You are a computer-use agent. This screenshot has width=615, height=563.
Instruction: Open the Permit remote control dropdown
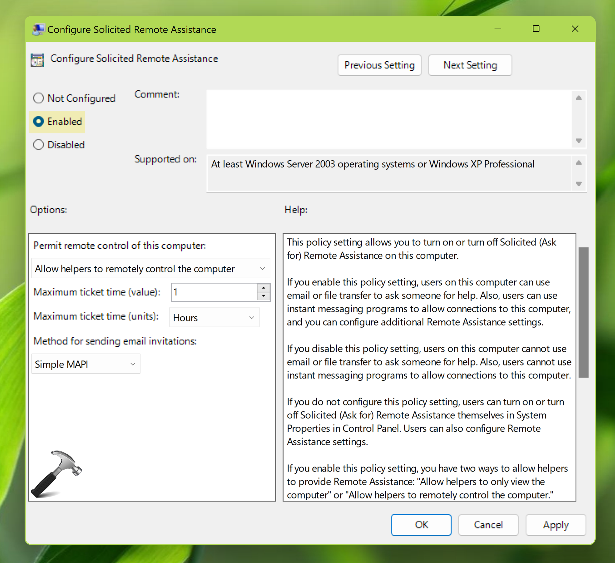pos(151,268)
